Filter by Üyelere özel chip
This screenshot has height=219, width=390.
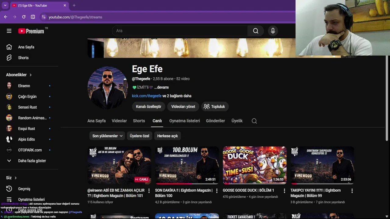(x=140, y=136)
